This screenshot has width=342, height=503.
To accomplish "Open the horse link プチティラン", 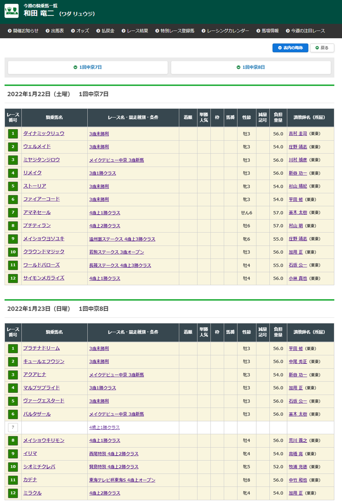I will [x=37, y=226].
